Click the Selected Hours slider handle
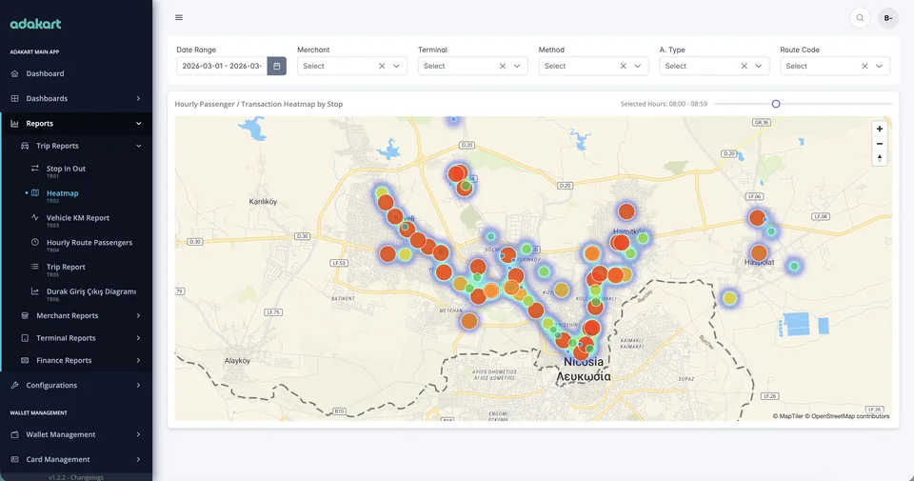 pos(776,104)
